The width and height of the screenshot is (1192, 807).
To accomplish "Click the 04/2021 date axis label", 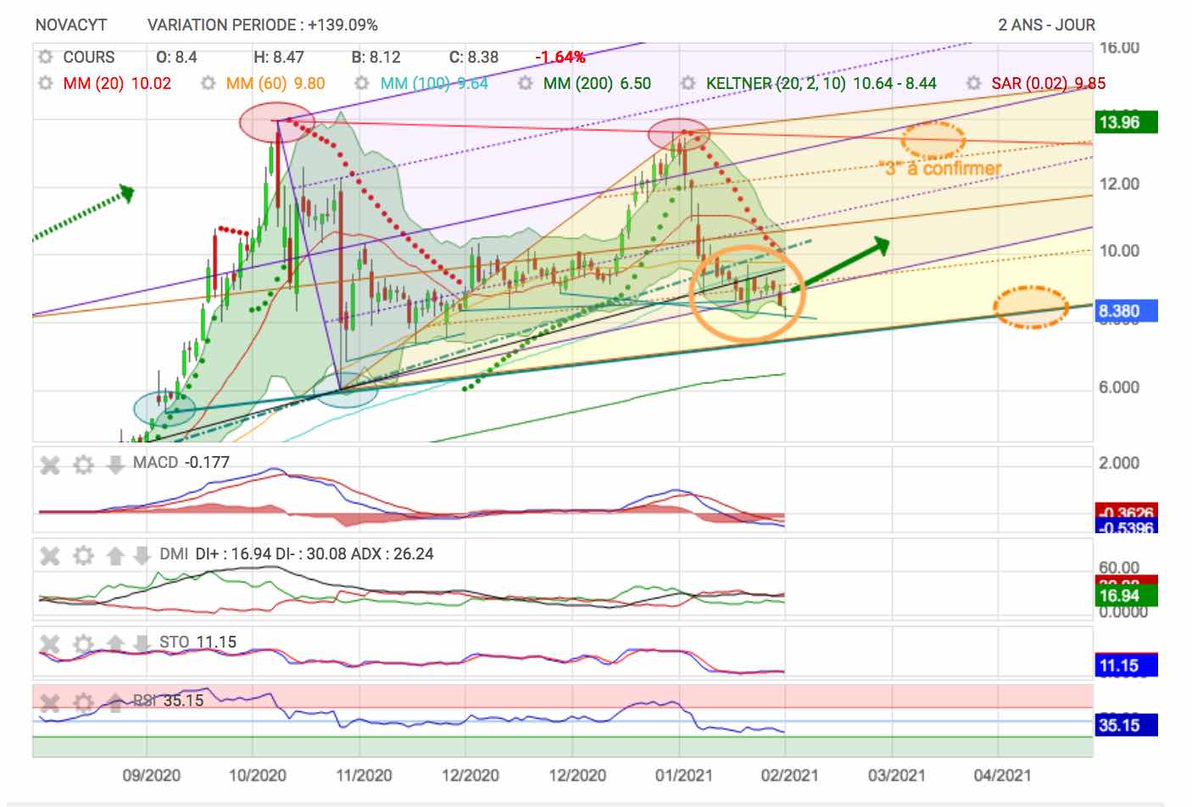I will pyautogui.click(x=1002, y=776).
